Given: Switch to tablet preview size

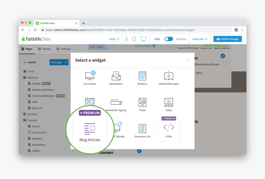Looking at the screenshot, I should click(134, 39).
